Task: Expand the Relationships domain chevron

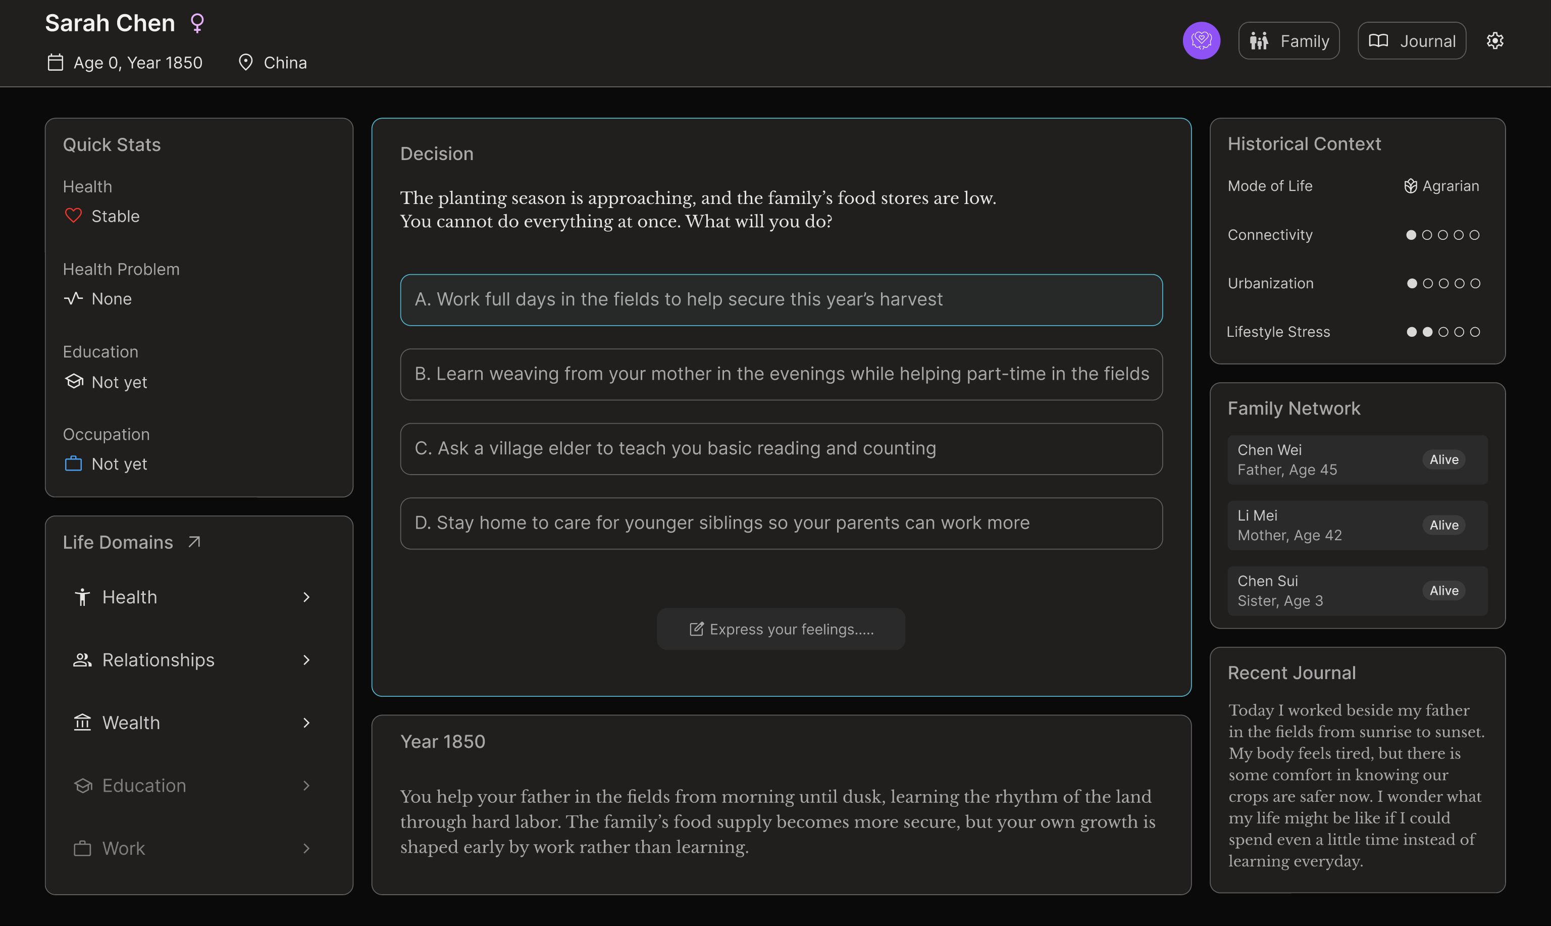Action: click(306, 659)
